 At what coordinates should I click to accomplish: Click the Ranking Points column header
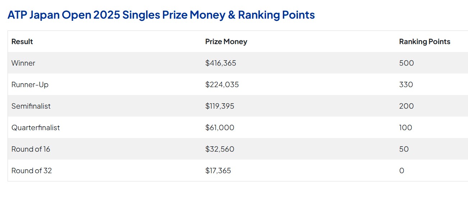click(425, 42)
